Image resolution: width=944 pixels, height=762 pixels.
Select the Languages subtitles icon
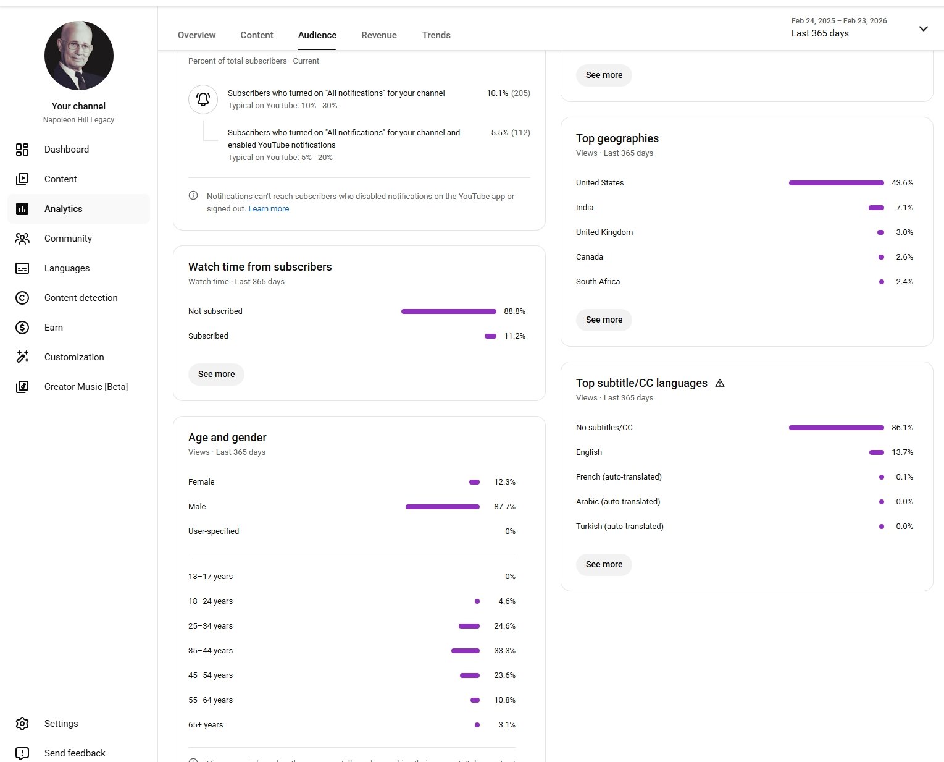click(x=22, y=268)
